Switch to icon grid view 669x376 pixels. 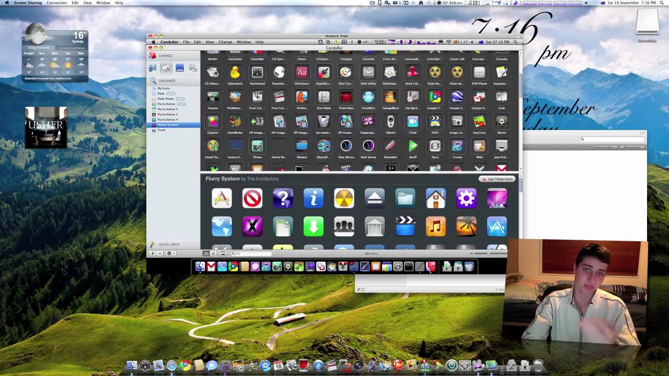coord(206,253)
